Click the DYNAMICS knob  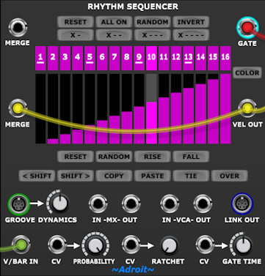coord(59,203)
